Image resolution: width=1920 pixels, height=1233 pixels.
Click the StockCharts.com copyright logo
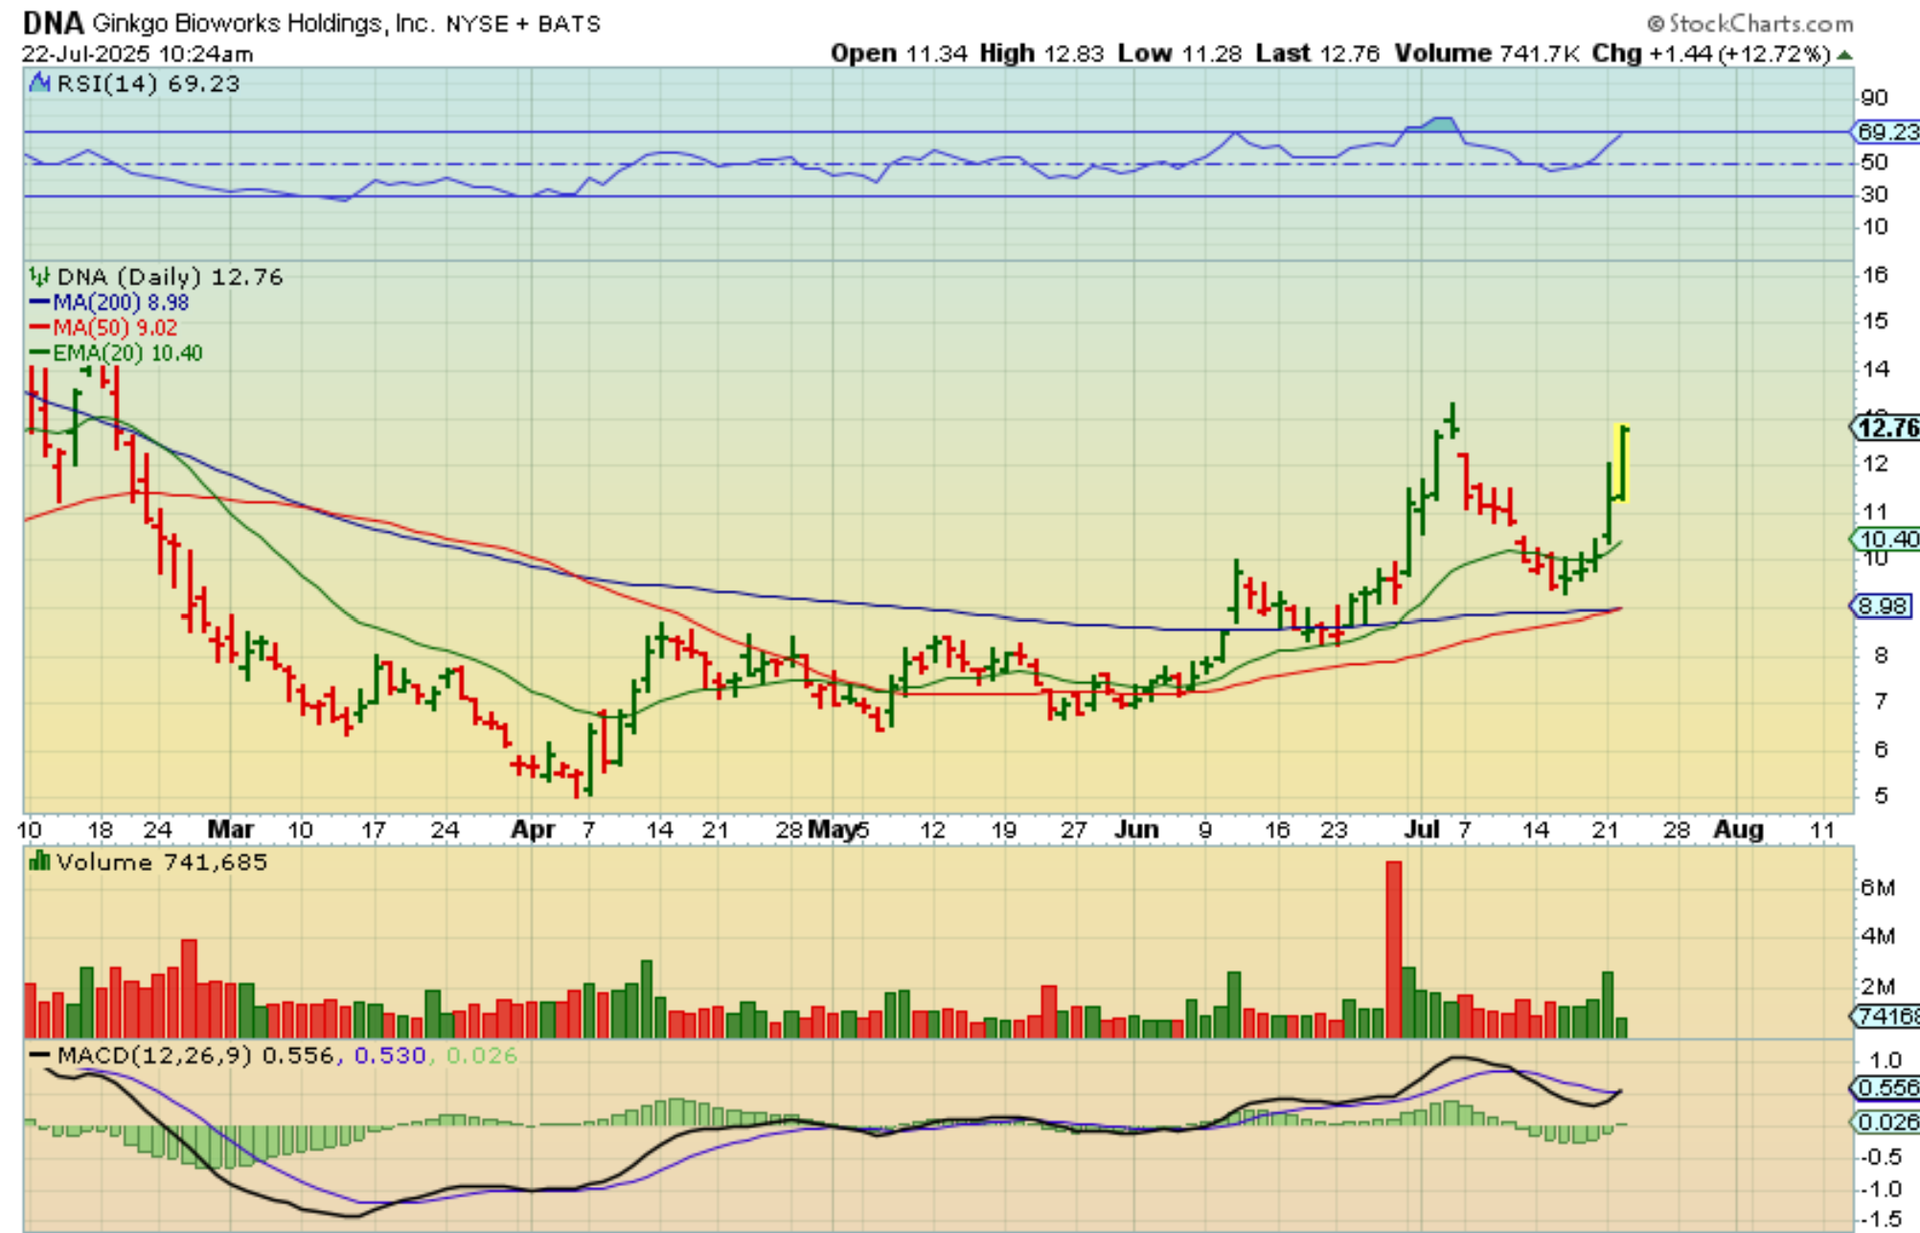coord(1750,23)
